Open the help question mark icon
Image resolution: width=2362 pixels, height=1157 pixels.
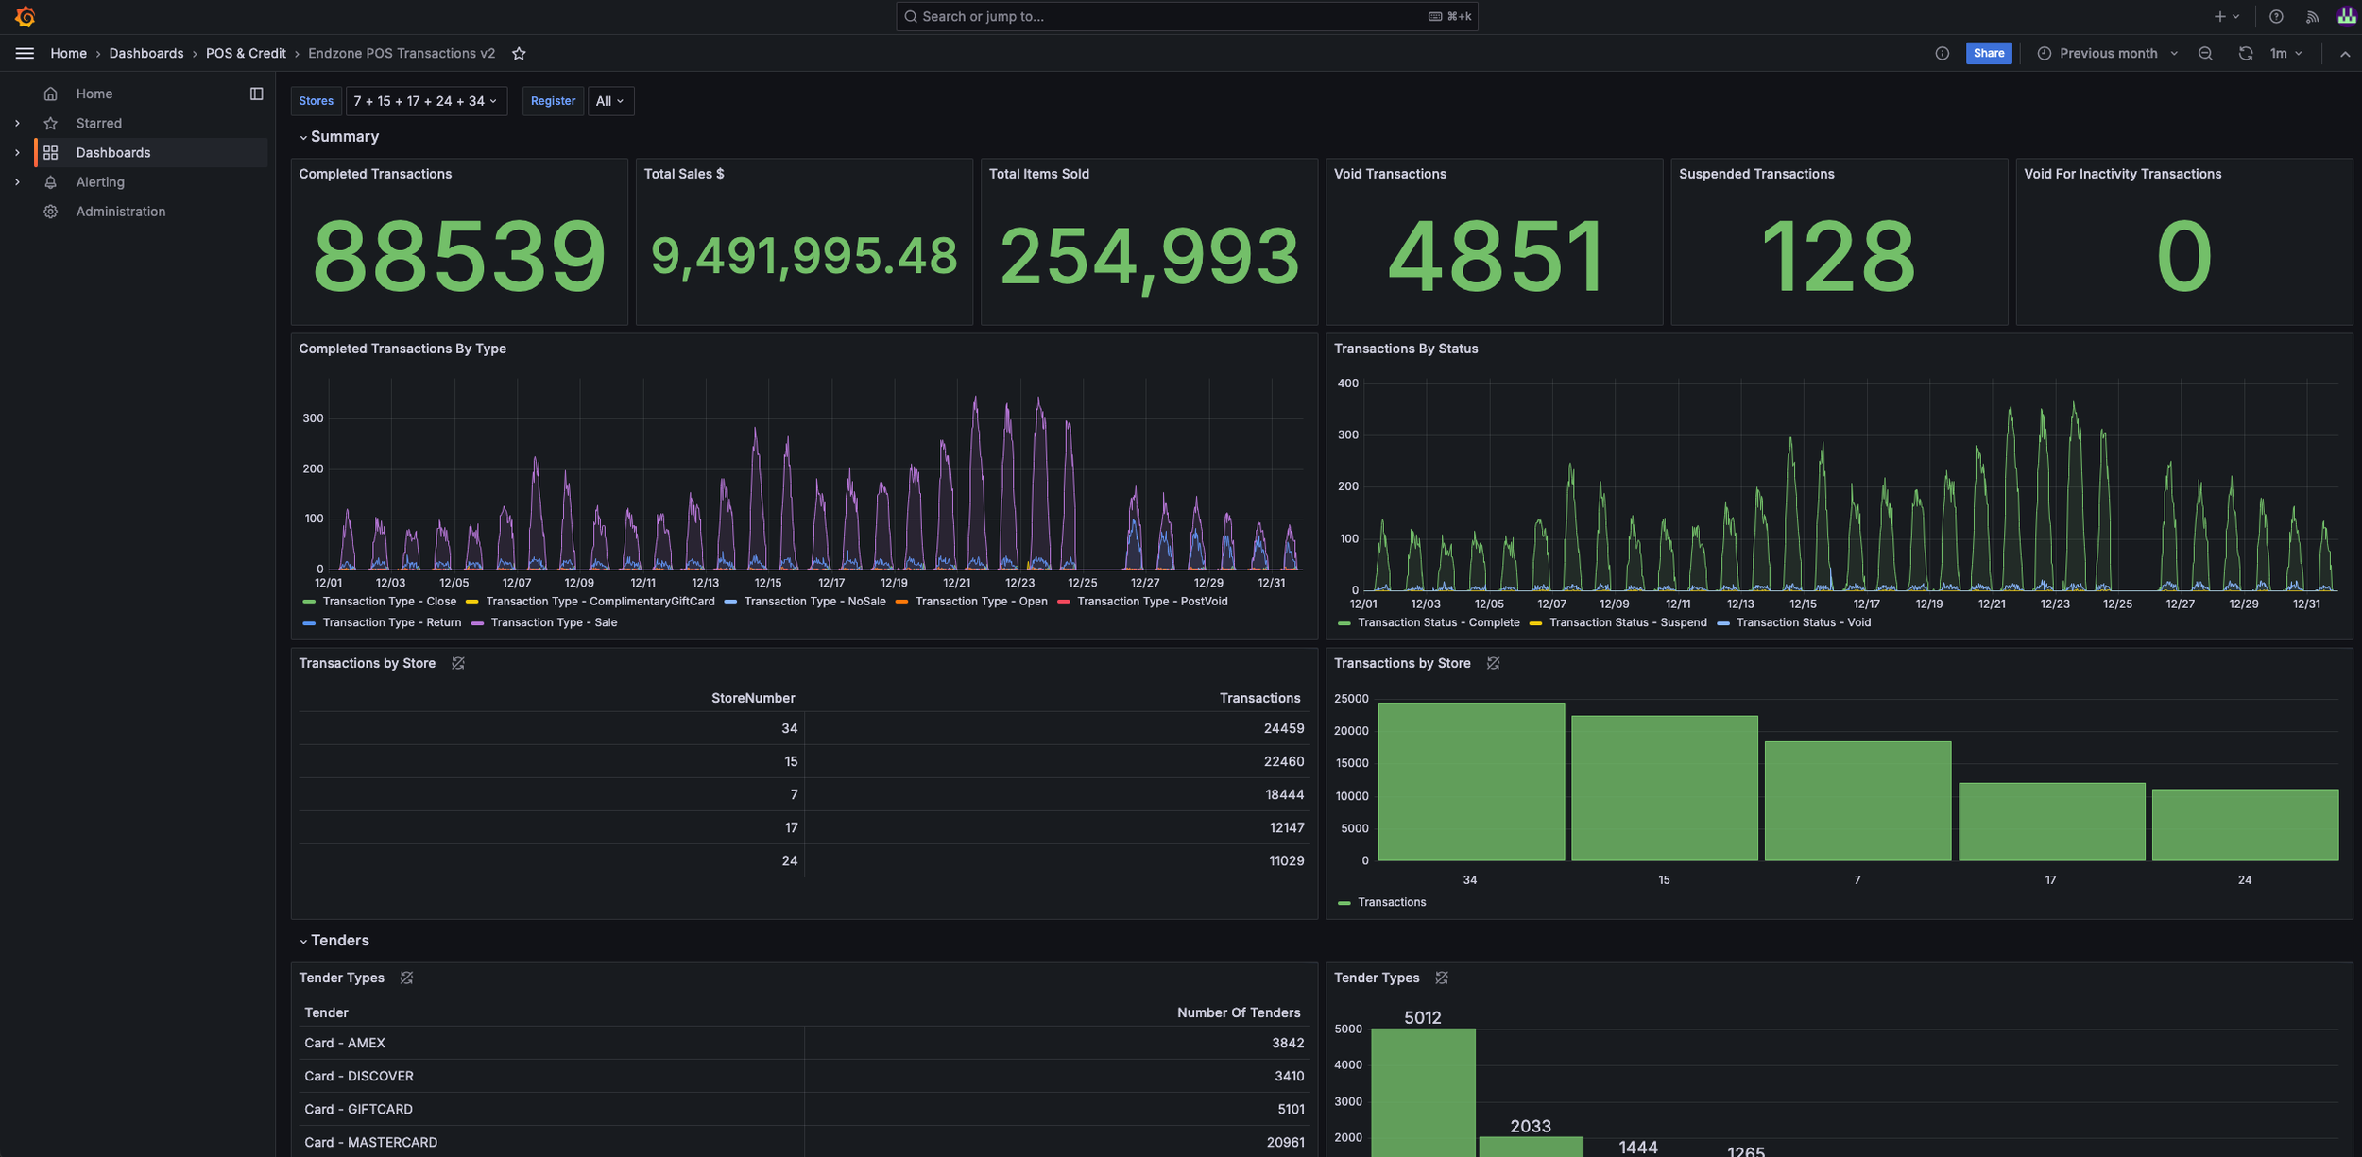(2276, 16)
